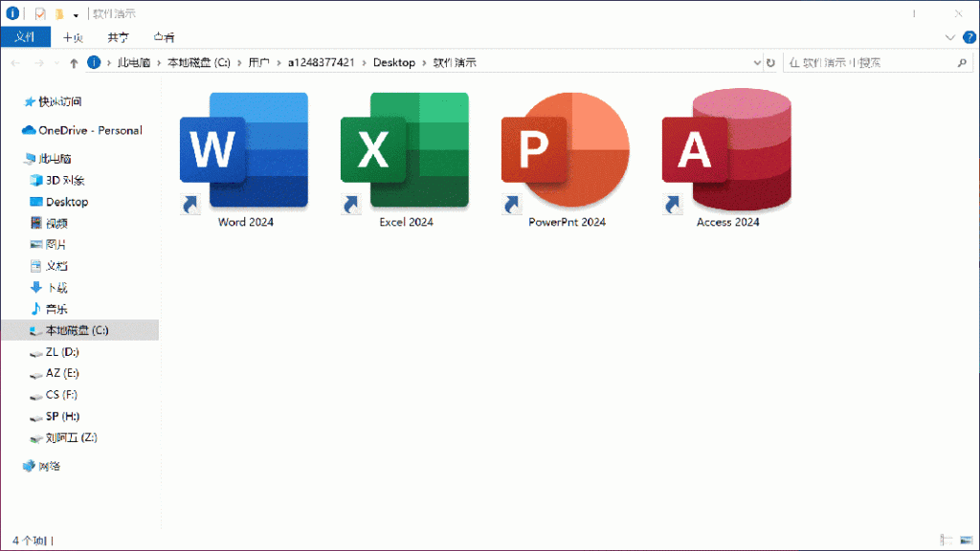This screenshot has width=980, height=551.
Task: Open the Help question mark icon
Action: point(969,37)
